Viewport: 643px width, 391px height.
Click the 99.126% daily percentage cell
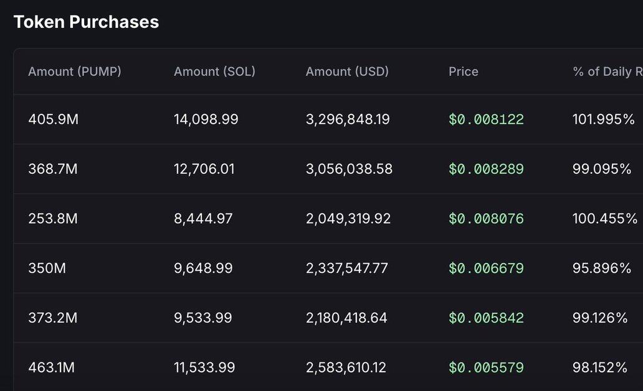[x=600, y=318]
